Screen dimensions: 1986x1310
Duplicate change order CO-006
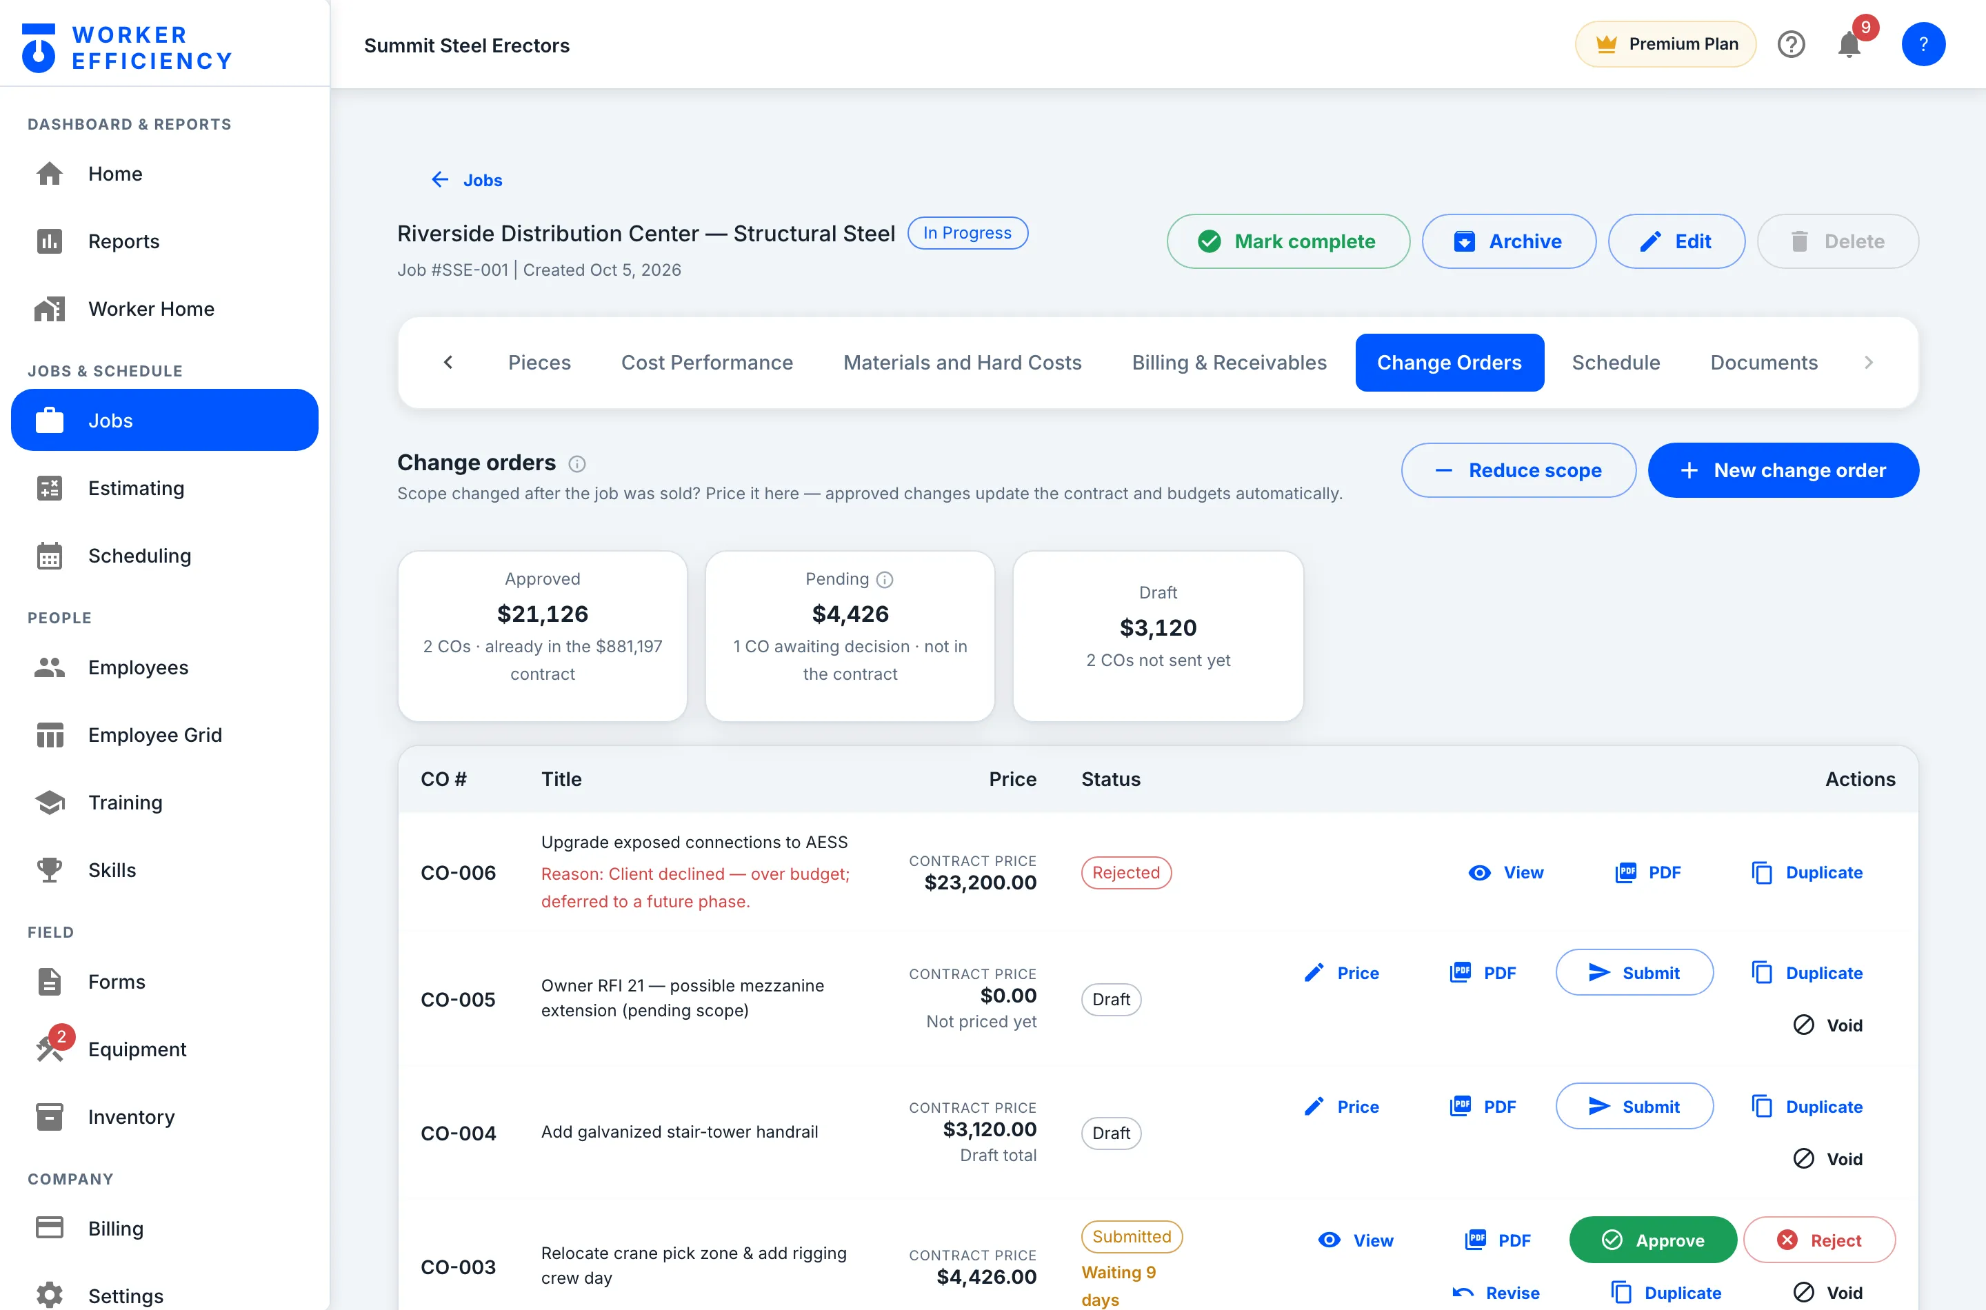[x=1807, y=872]
